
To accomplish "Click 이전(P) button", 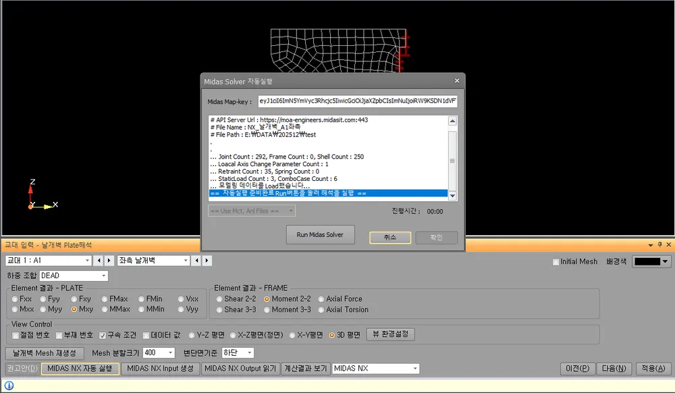I will click(x=578, y=369).
